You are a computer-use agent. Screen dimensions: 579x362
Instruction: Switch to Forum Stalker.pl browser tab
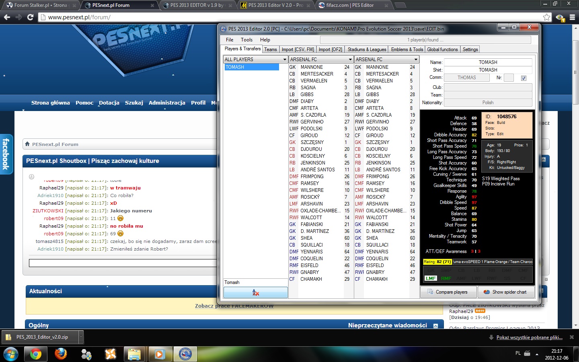(40, 5)
